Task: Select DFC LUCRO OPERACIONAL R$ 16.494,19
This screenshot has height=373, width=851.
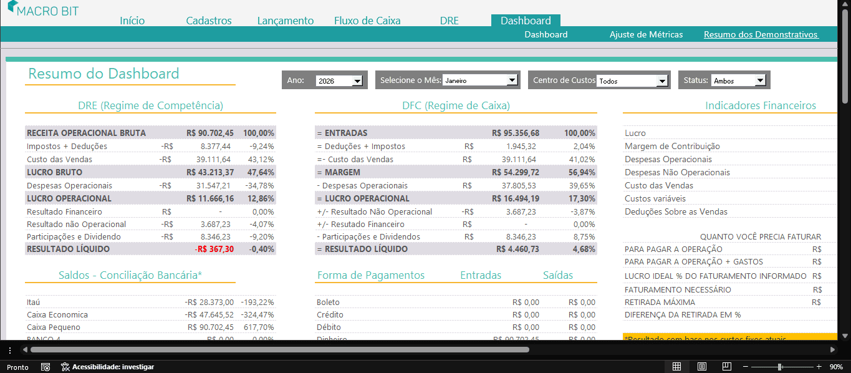Action: 516,198
